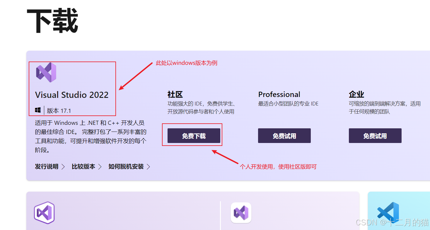Click the Professional edition heading
The height and width of the screenshot is (230, 430).
279,94
